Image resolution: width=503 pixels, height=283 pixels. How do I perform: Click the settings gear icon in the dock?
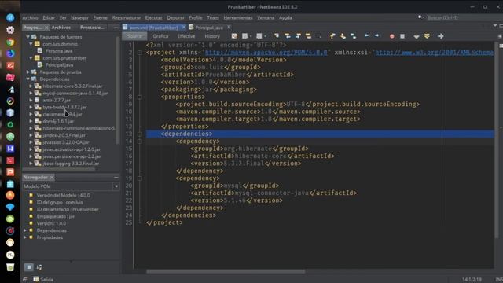[10, 30]
